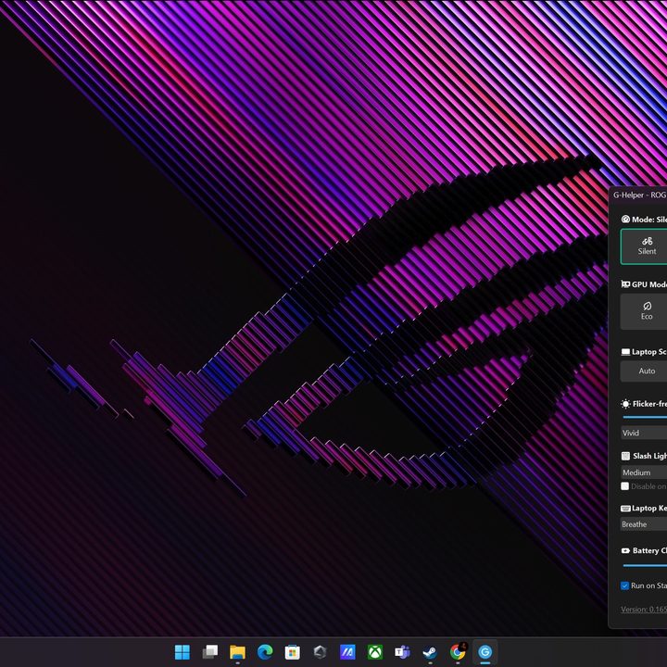Click the G-Helper taskbar icon
Viewport: 667px width, 667px height.
(485, 651)
